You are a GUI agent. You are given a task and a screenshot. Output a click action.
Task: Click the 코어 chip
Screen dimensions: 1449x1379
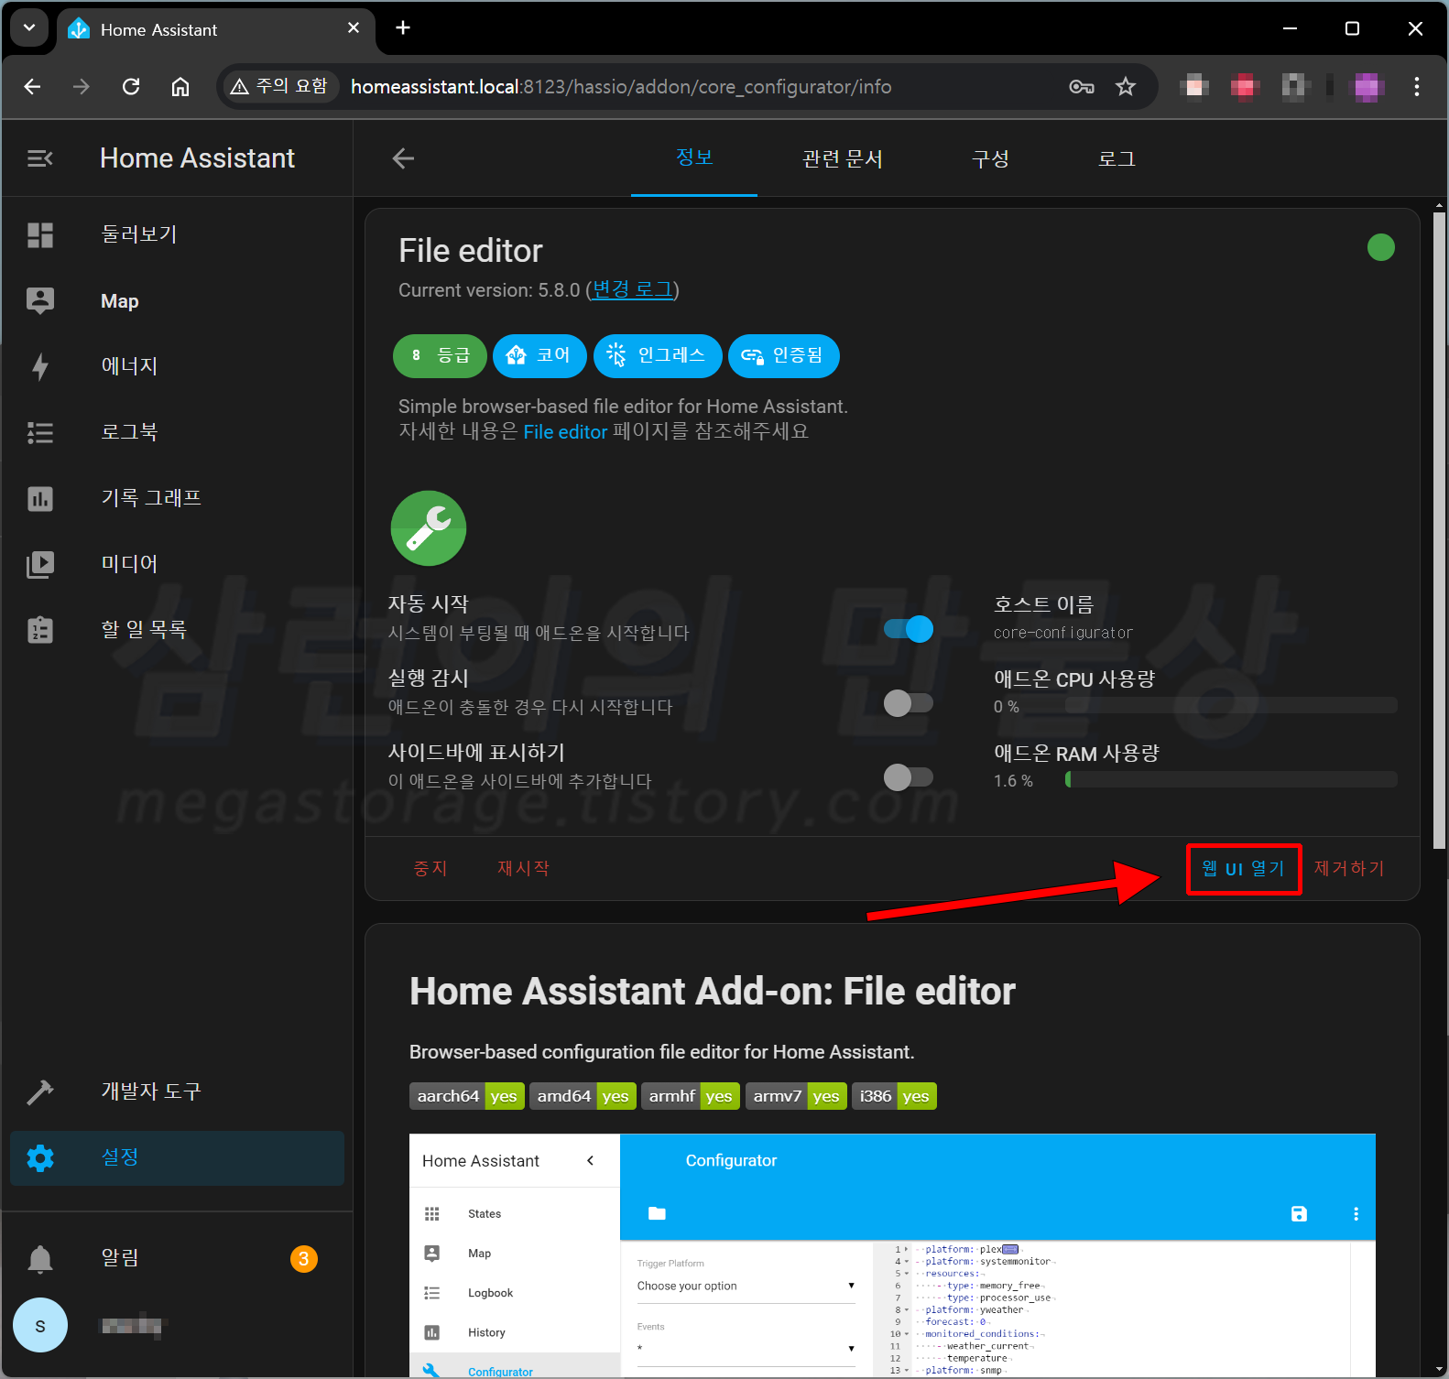[x=539, y=356]
